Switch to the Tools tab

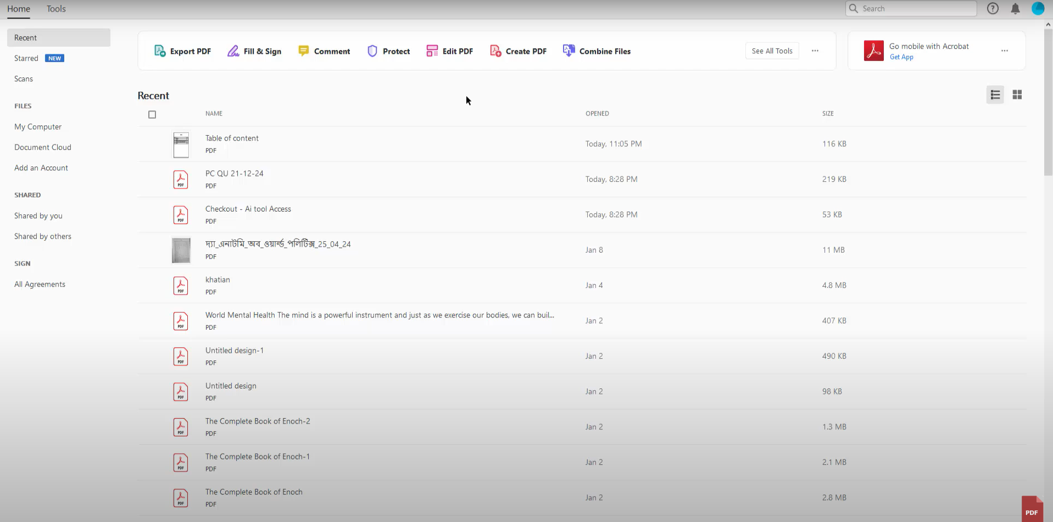56,9
